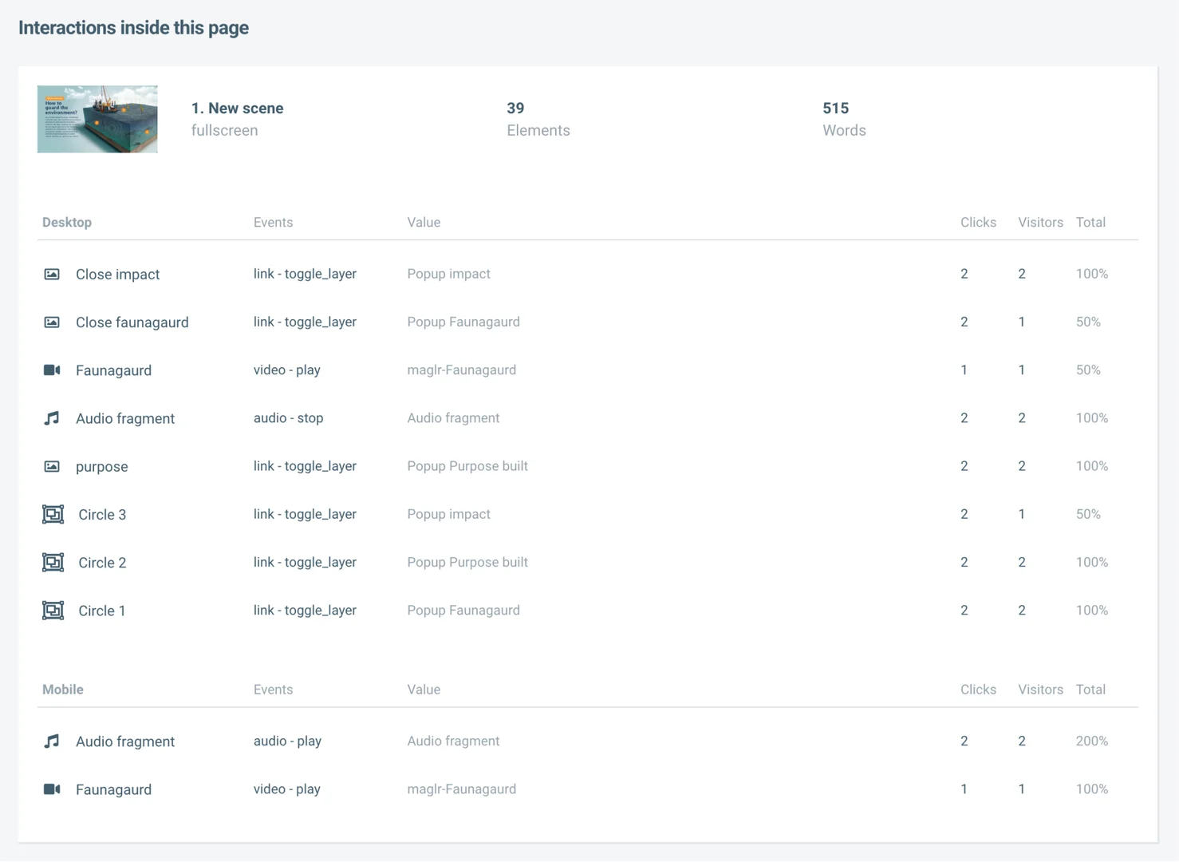
Task: Click the 'fullscreen' label under New scene
Action: 224,130
